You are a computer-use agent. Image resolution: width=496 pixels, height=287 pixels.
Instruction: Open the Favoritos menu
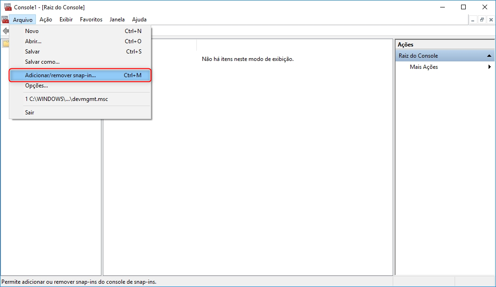coord(91,20)
